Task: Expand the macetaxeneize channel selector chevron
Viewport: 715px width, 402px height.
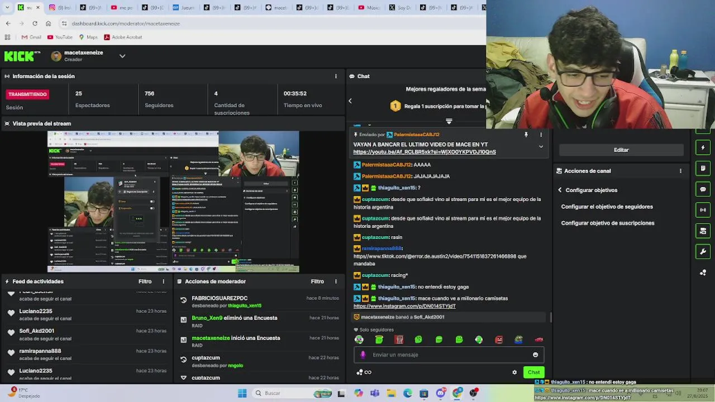Action: coord(122,56)
